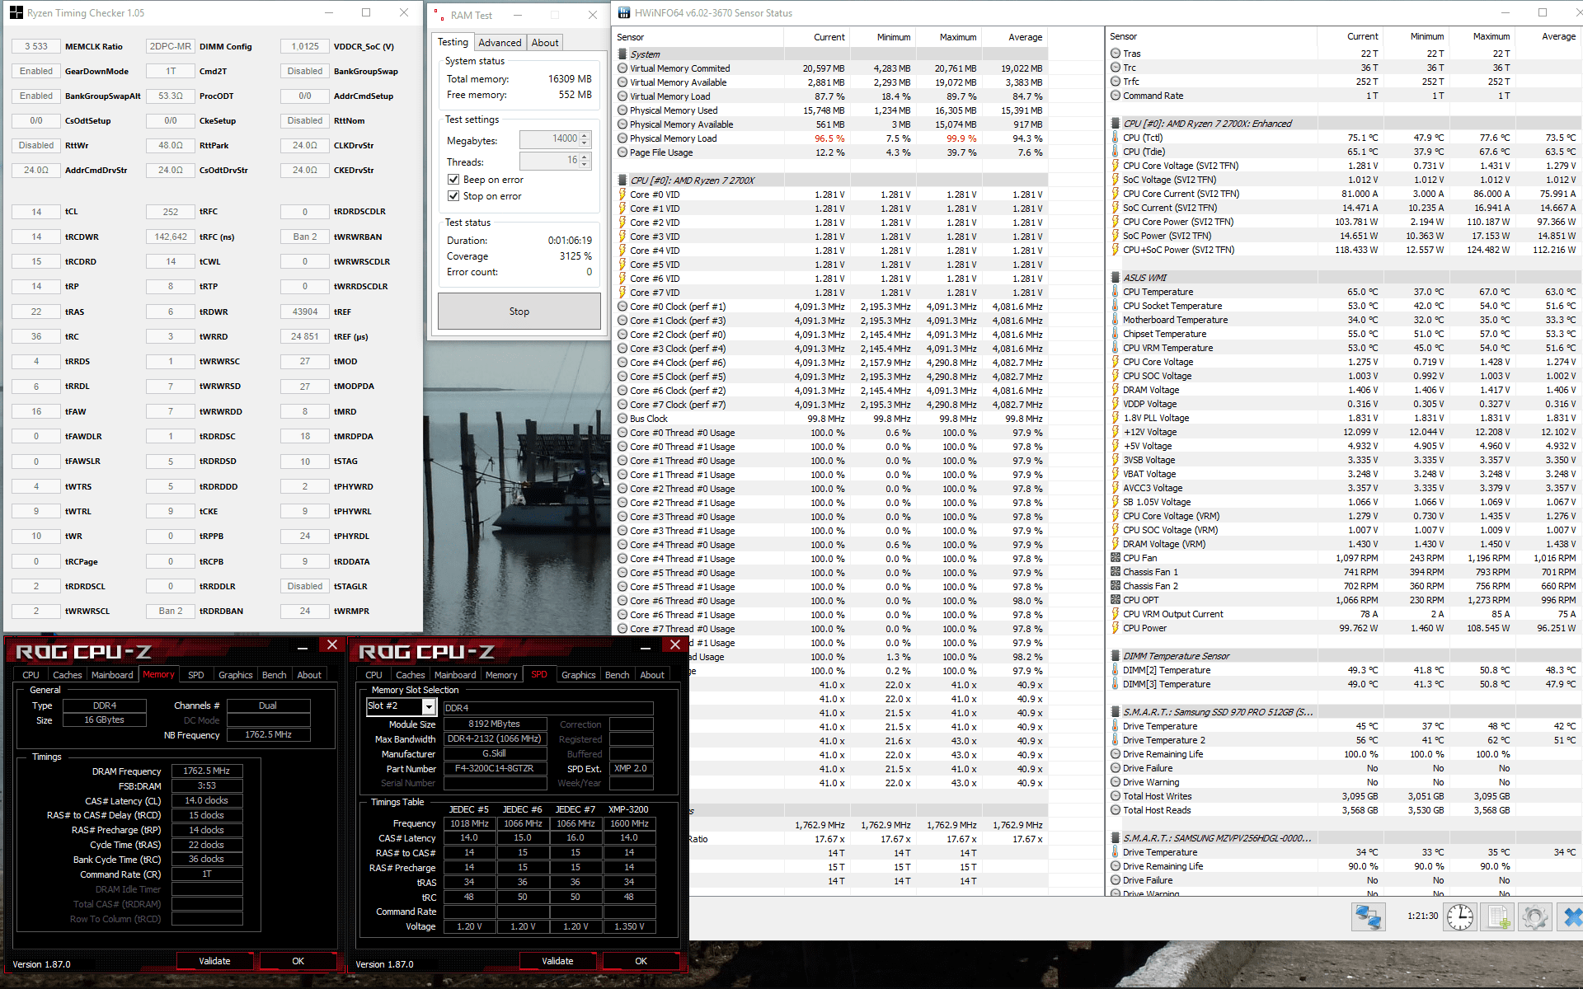Click the fan icon beside CPU Fan row

(1116, 558)
